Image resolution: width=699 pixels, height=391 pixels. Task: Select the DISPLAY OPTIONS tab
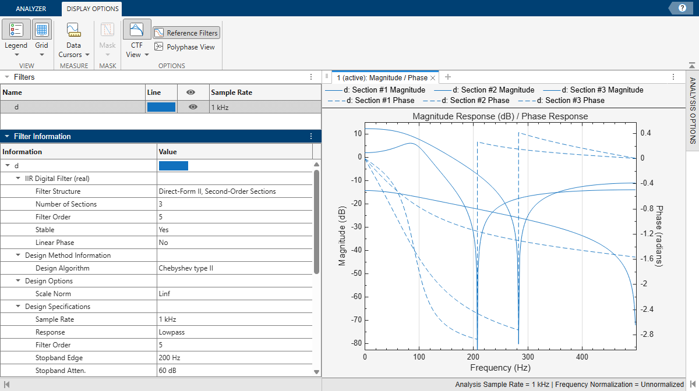(x=92, y=9)
